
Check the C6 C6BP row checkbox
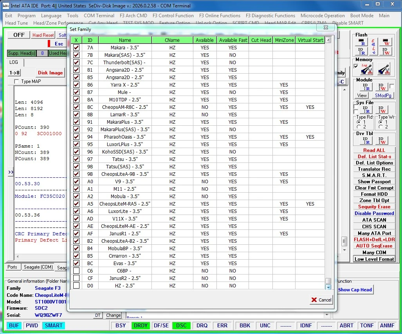pyautogui.click(x=76, y=271)
